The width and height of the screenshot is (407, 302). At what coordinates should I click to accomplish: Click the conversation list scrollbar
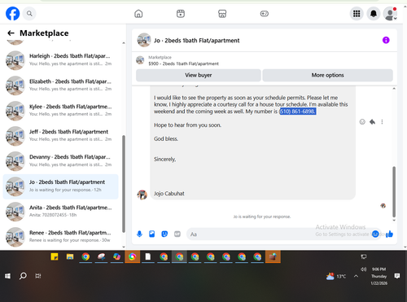124,184
